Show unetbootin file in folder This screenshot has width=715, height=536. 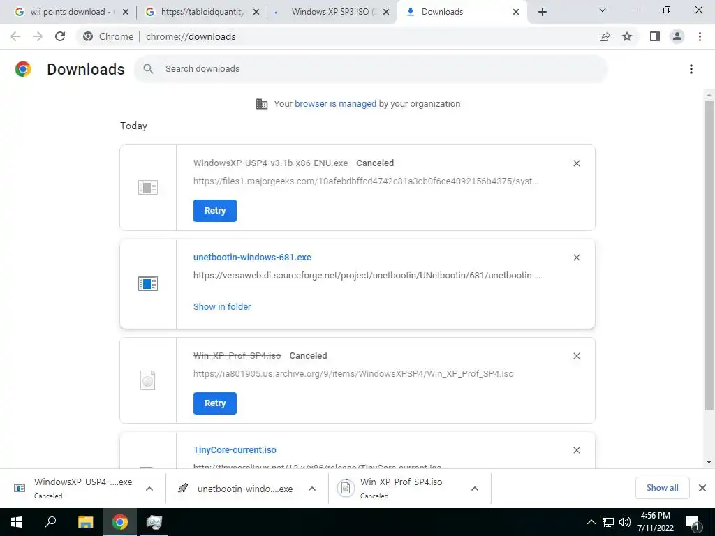pos(222,307)
